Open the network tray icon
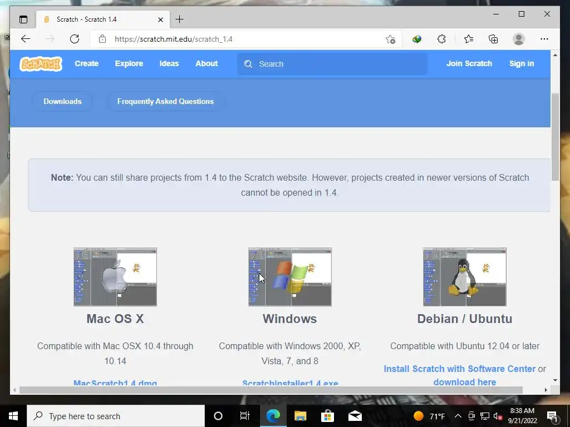 [485, 416]
